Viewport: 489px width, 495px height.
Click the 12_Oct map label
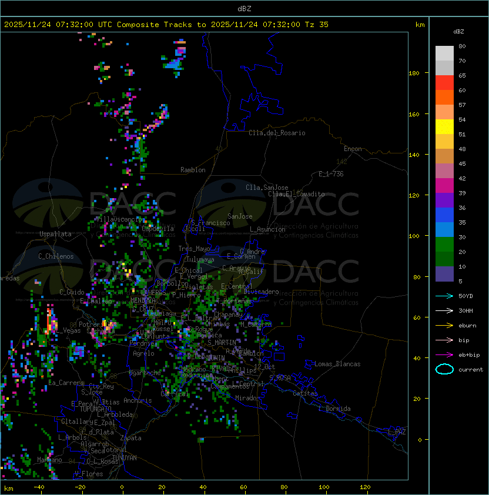pos(264,367)
